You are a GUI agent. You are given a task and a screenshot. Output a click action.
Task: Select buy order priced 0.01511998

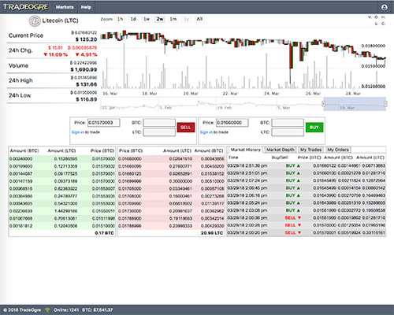(62, 218)
